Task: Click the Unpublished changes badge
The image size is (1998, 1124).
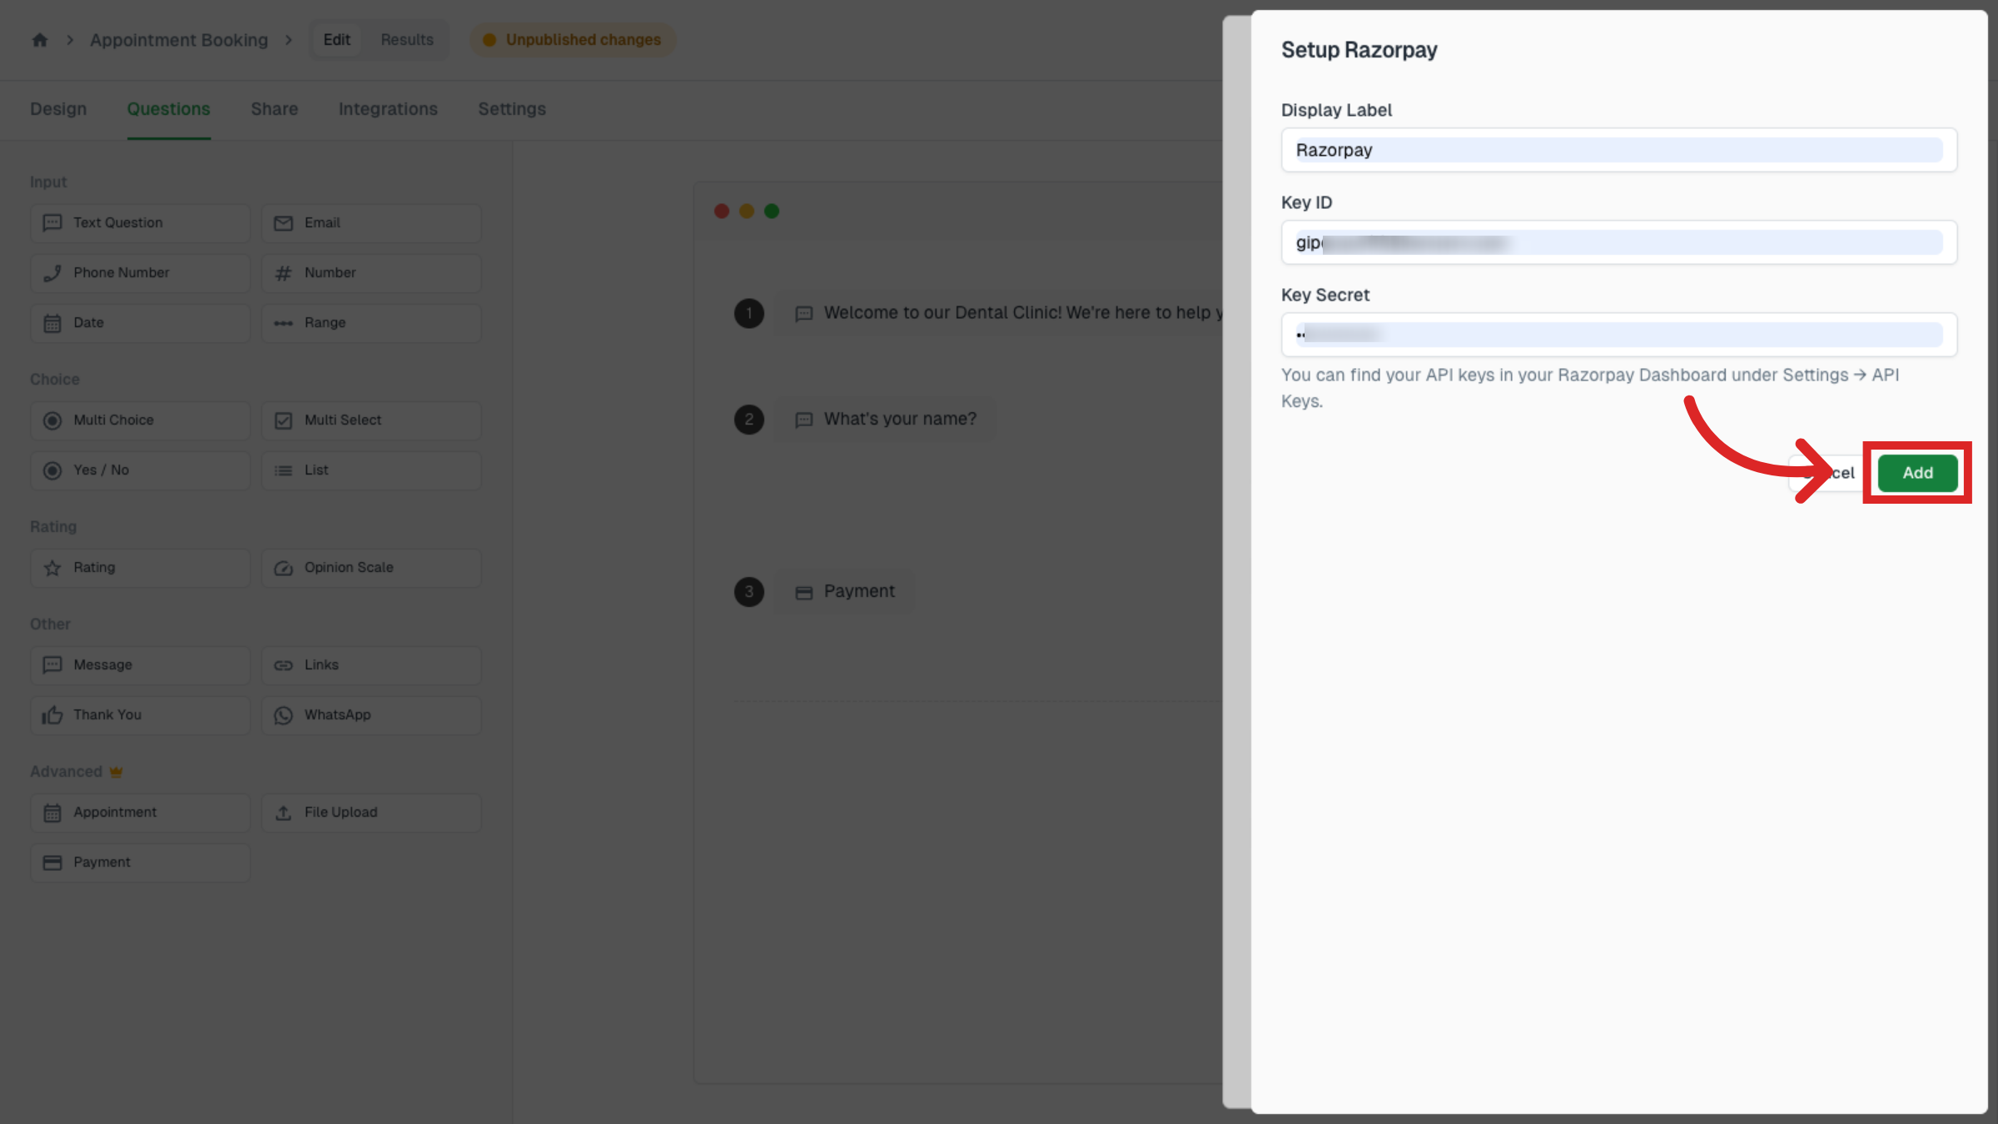Action: point(573,40)
